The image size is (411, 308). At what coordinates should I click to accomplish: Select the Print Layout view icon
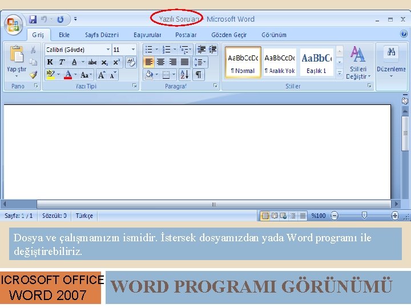[265, 216]
